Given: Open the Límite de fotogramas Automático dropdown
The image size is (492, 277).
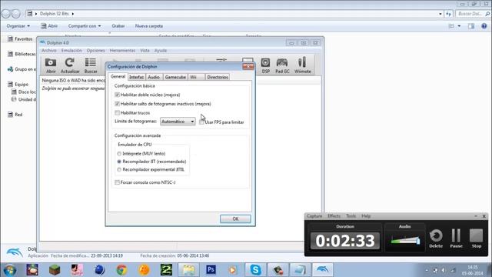Looking at the screenshot, I should pos(178,122).
